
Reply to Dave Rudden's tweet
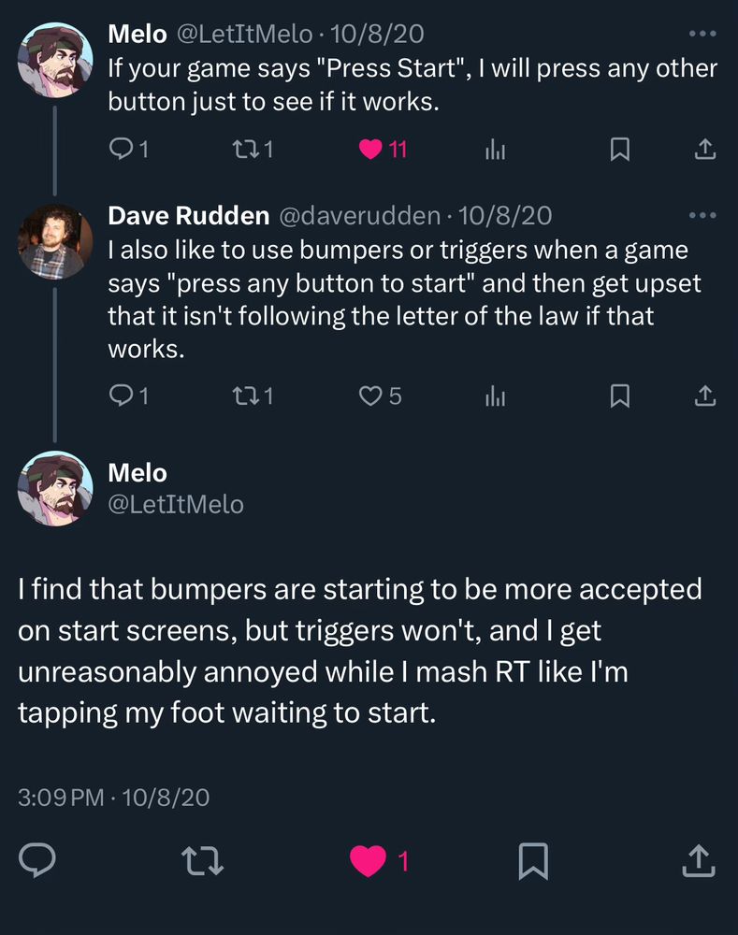click(x=121, y=396)
